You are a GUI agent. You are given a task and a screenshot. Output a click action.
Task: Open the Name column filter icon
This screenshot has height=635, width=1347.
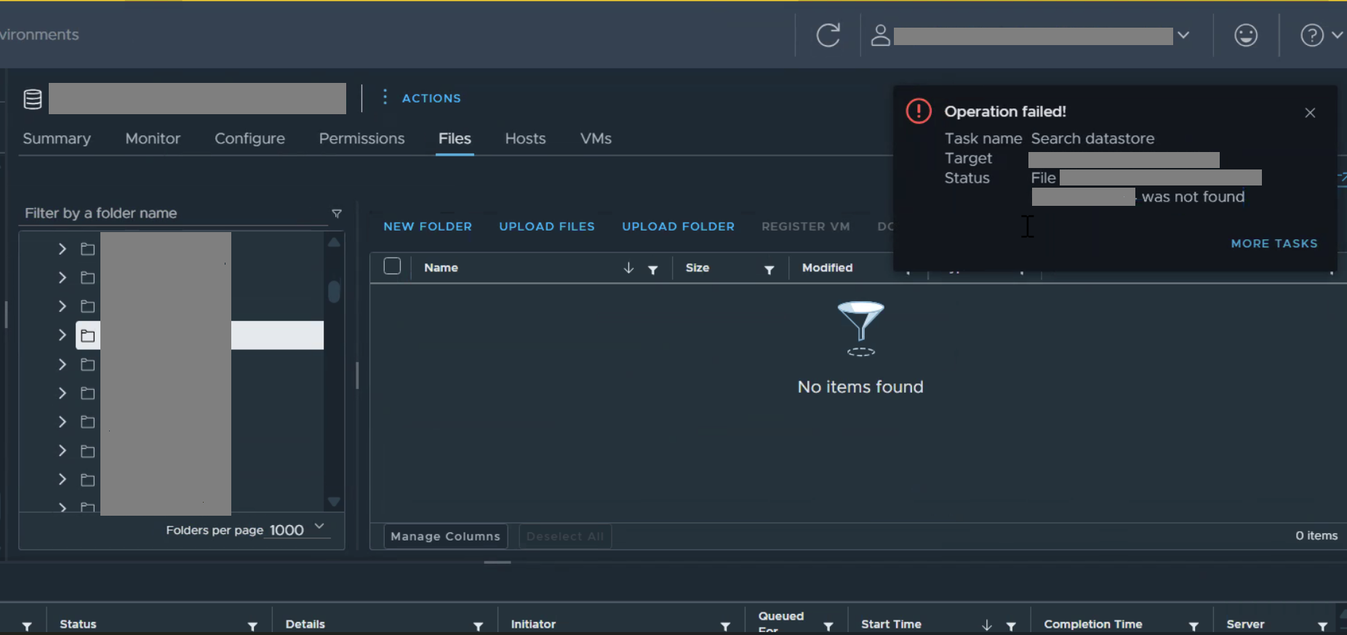(653, 270)
